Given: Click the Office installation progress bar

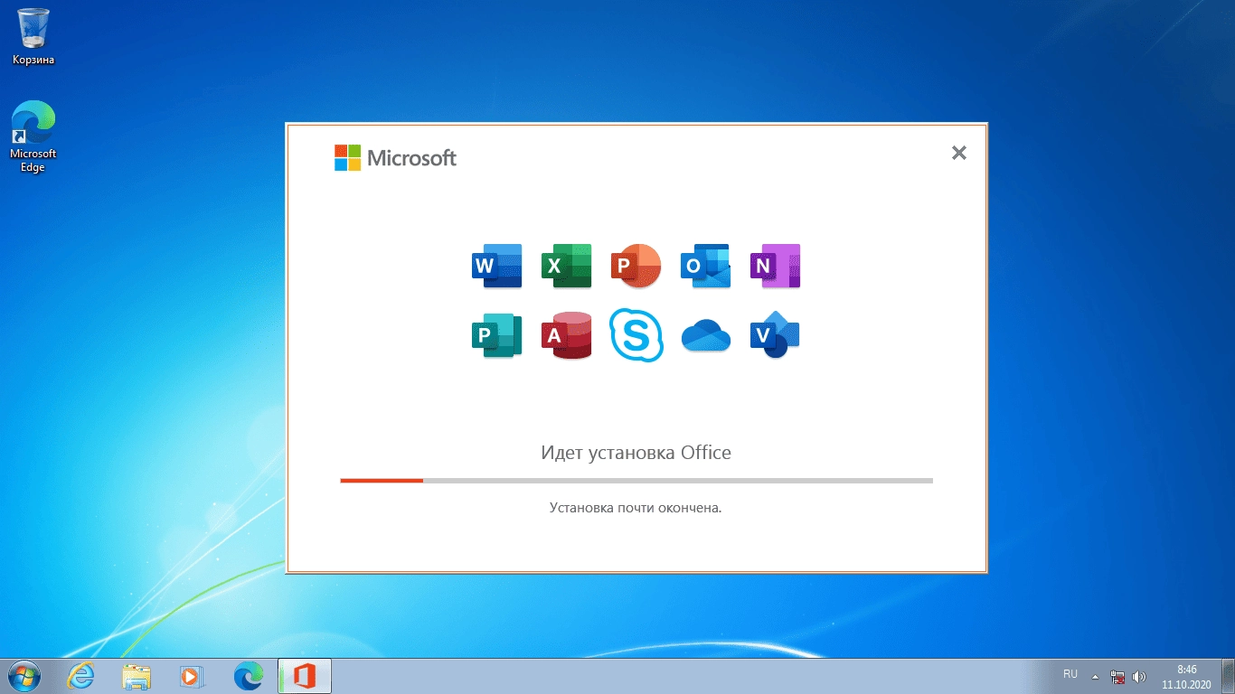Looking at the screenshot, I should tap(636, 481).
